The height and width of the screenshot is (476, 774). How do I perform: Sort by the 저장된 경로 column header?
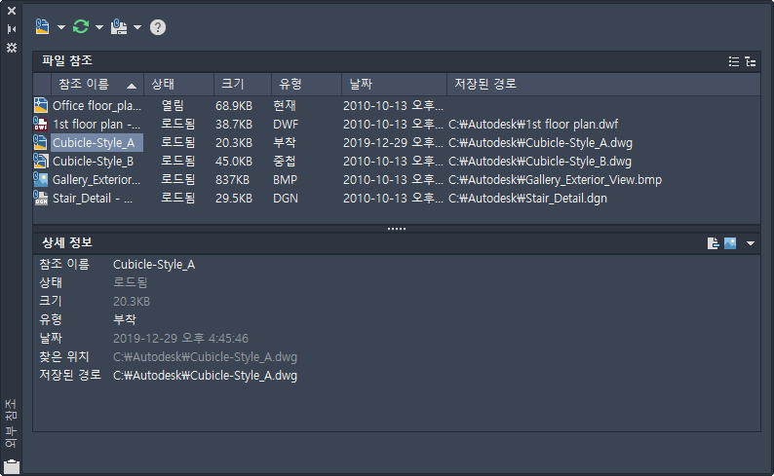(x=484, y=84)
